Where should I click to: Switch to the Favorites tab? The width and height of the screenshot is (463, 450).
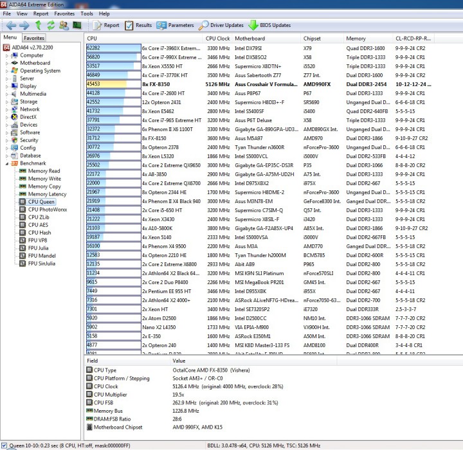click(34, 38)
